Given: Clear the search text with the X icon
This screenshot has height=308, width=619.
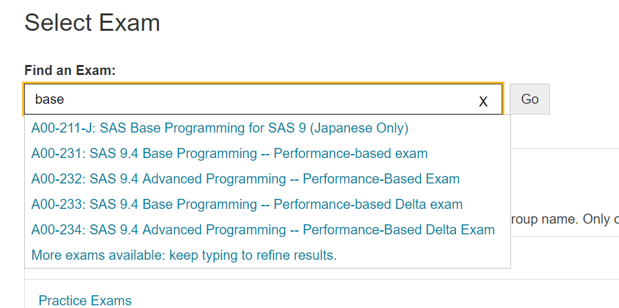Looking at the screenshot, I should [x=483, y=102].
